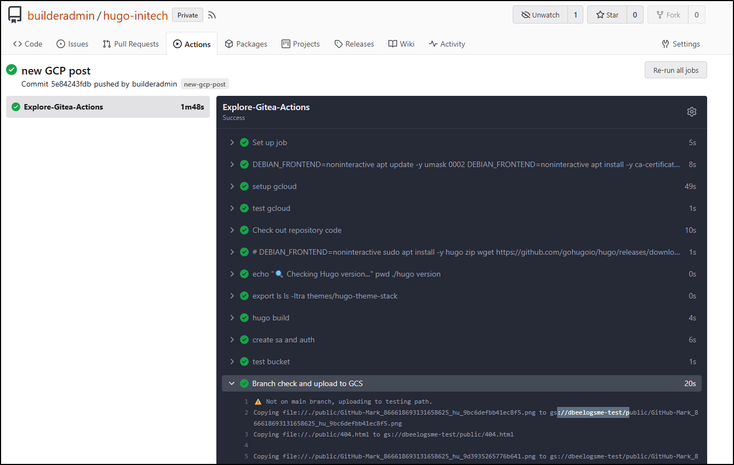Expand the Set up job step

pos(269,142)
